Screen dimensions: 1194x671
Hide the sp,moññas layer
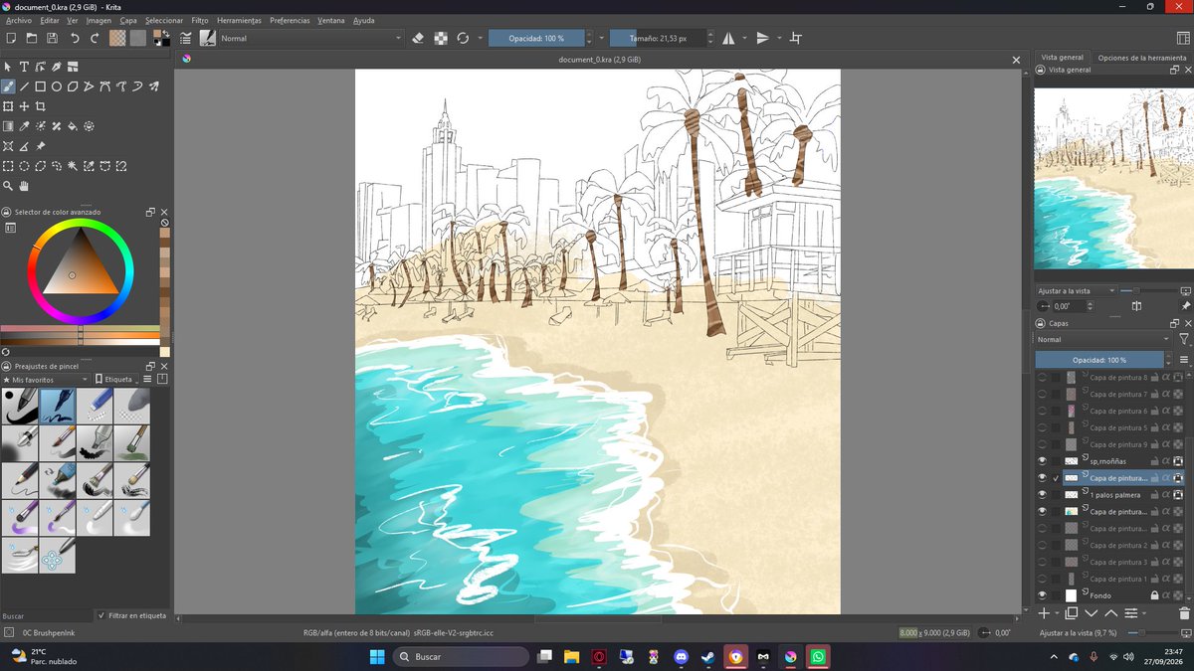coord(1042,461)
